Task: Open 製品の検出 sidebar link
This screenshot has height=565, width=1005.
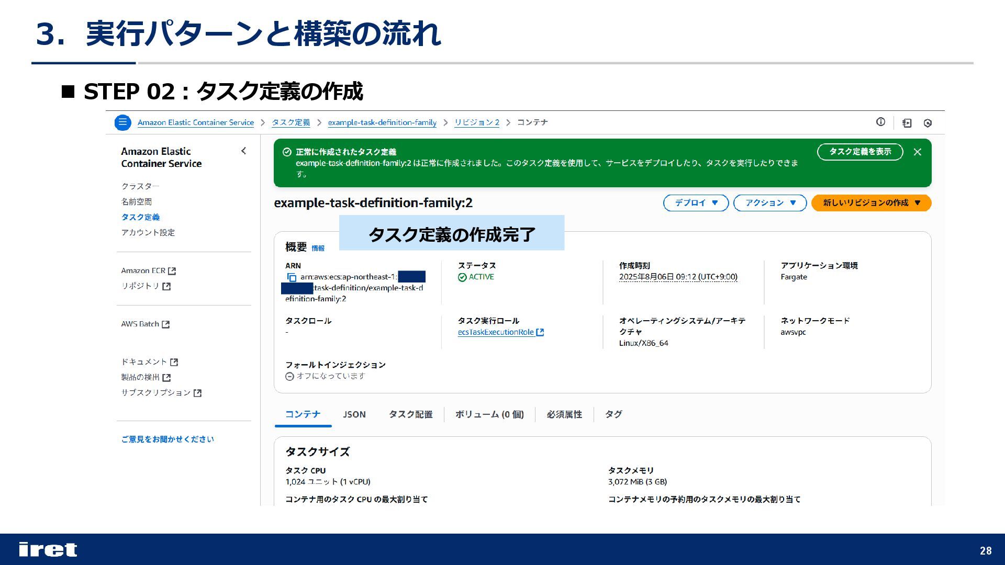Action: pyautogui.click(x=140, y=377)
